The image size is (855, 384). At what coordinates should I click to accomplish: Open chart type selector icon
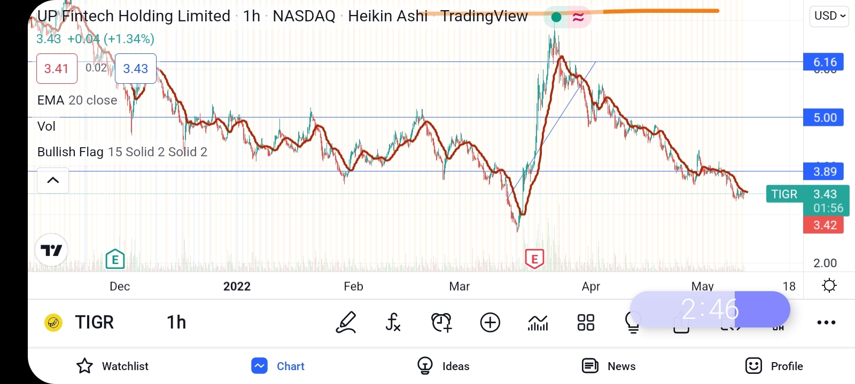538,322
